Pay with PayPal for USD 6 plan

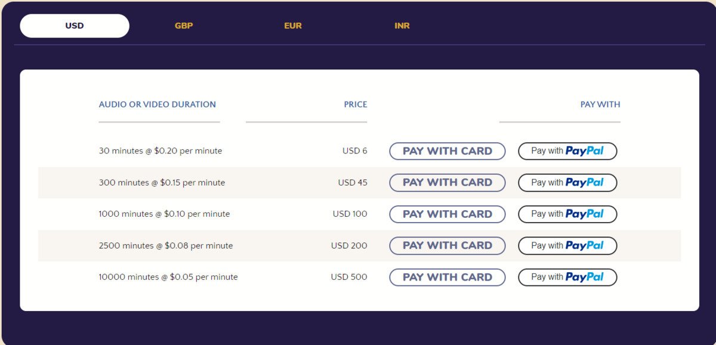[x=567, y=151]
